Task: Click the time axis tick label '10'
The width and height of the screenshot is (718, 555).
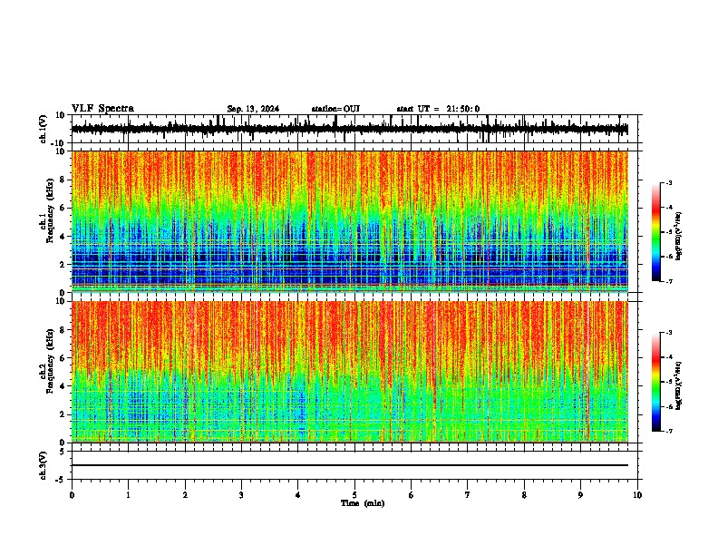Action: [x=637, y=495]
